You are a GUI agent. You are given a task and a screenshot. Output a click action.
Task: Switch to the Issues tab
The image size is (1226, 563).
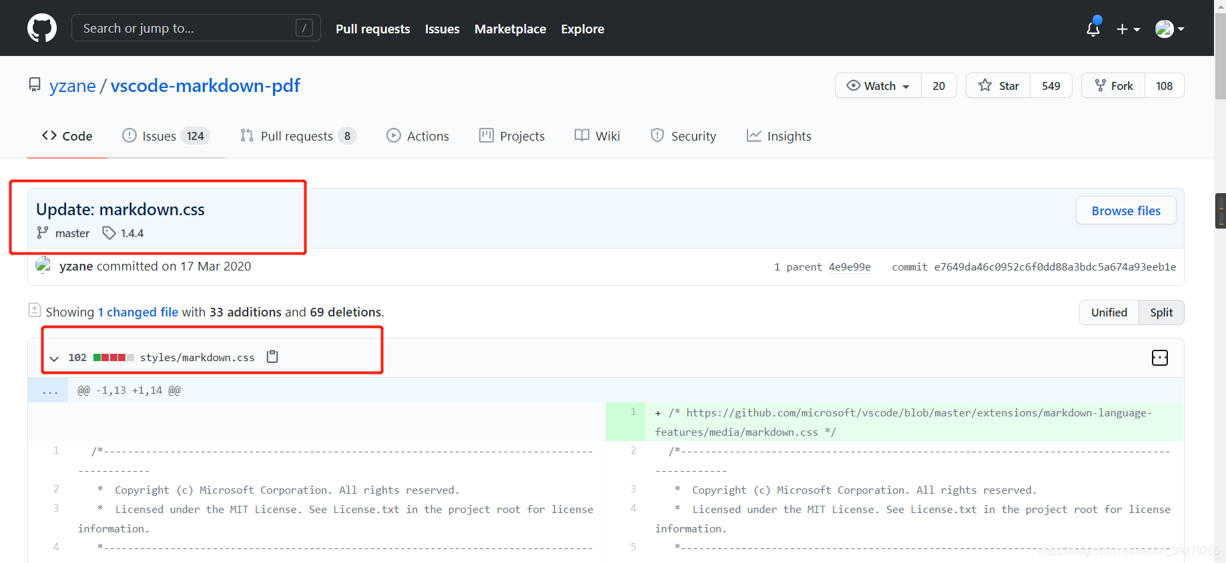[166, 136]
